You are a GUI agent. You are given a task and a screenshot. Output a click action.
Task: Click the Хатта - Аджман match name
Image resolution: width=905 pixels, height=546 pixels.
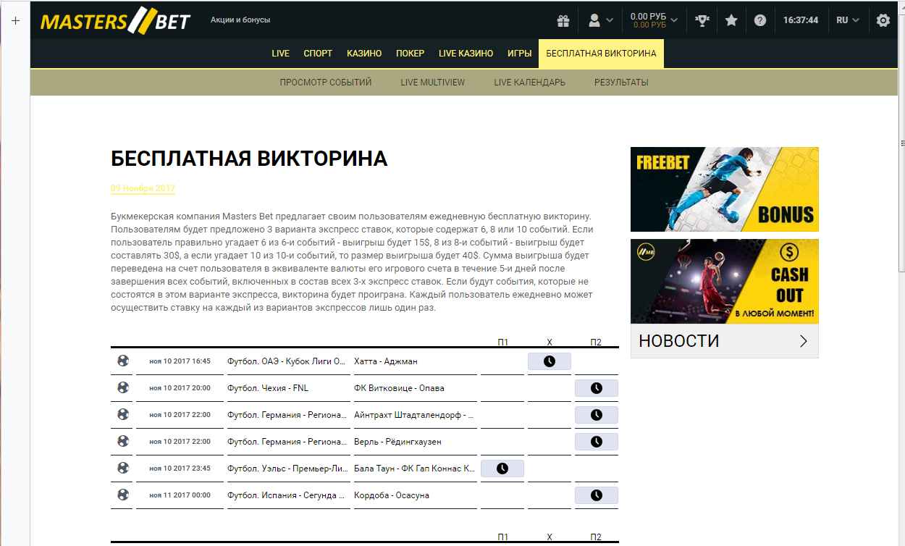click(x=386, y=361)
